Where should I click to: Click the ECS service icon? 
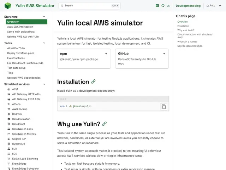pos(9,154)
